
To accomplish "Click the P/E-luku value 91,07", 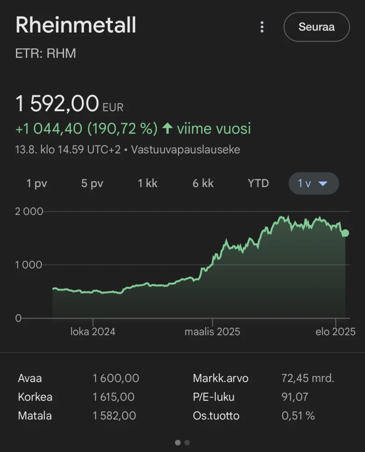I will click(295, 397).
